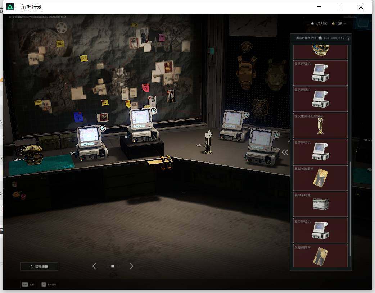Click the respirator nearest the right item panel
Image resolution: width=375 pixels, height=293 pixels.
(263, 147)
